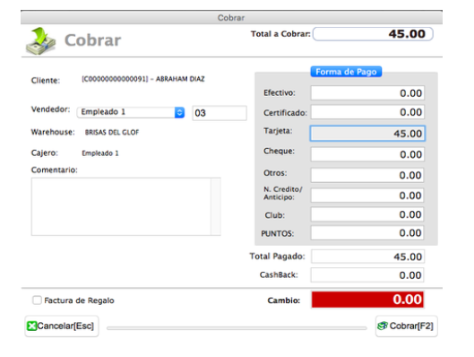Viewport: 474px width, 357px height.
Task: Open the Vendedor dropdown arrows
Action: 179,112
